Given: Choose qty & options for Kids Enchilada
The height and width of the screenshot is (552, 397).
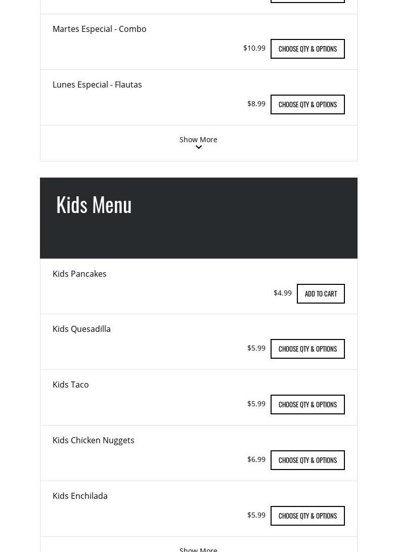Looking at the screenshot, I should [x=307, y=516].
